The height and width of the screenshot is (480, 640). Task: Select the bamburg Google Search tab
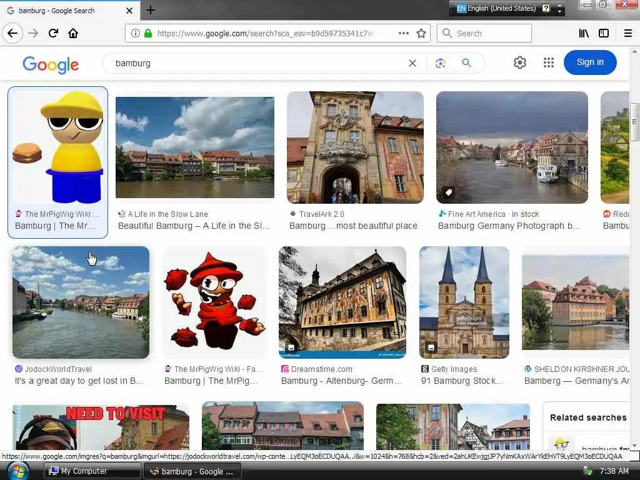70,11
